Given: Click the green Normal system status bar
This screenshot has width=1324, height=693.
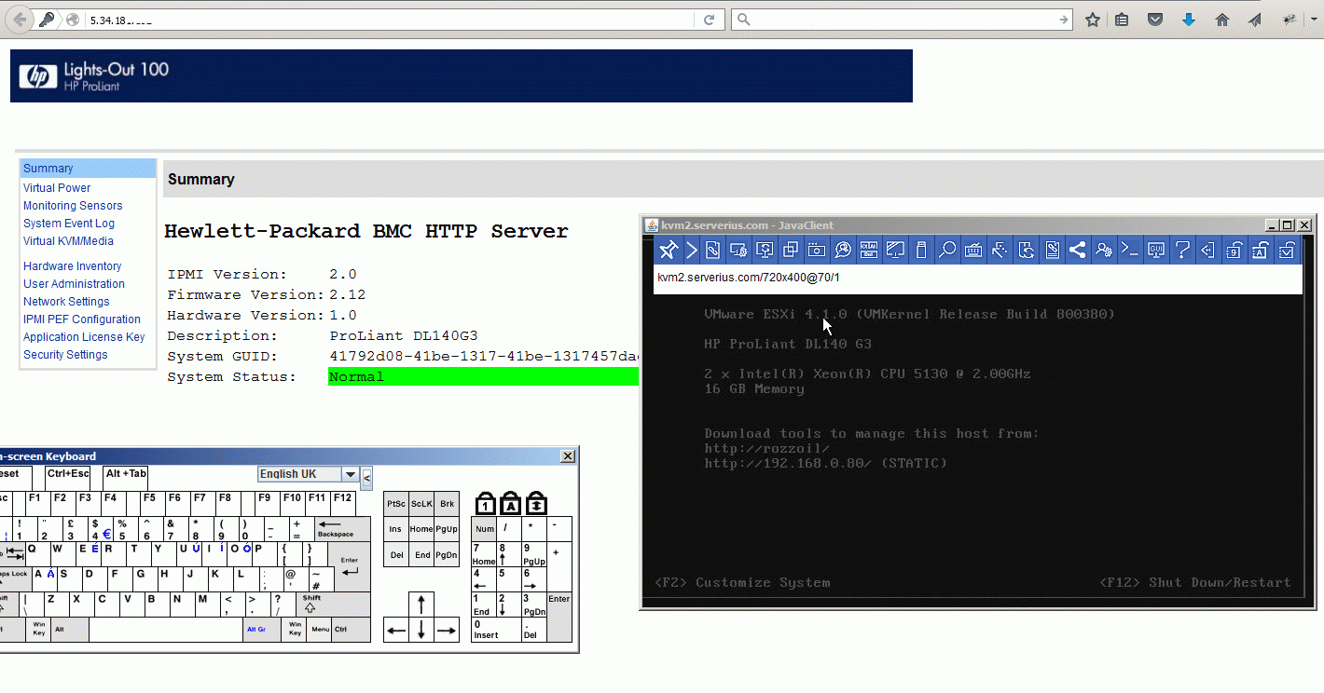Looking at the screenshot, I should click(x=483, y=376).
